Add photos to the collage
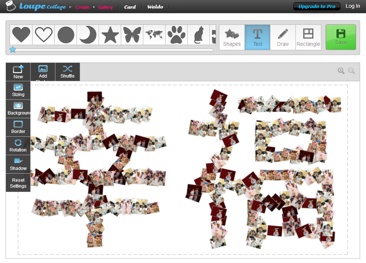The image size is (366, 263). [43, 72]
